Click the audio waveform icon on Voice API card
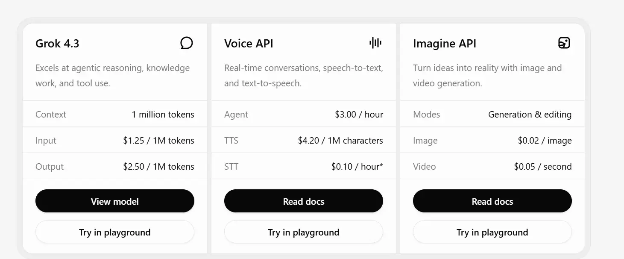The image size is (624, 259). coord(375,43)
